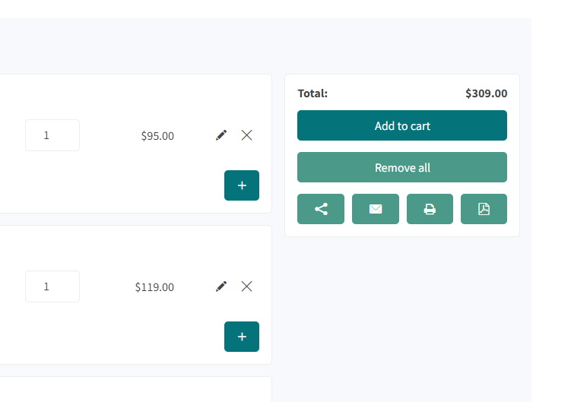The image size is (571, 402).
Task: Click the $119.00 price text
Action: tap(154, 287)
